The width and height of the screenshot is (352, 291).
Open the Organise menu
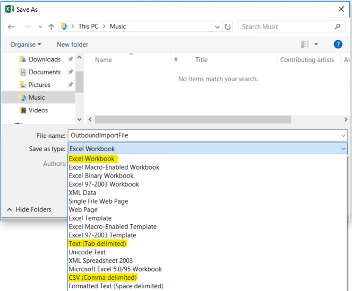click(x=25, y=45)
